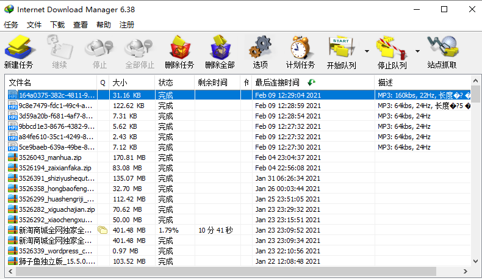Click the 0.97 MB size cell
The height and width of the screenshot is (279, 482).
[126, 251]
